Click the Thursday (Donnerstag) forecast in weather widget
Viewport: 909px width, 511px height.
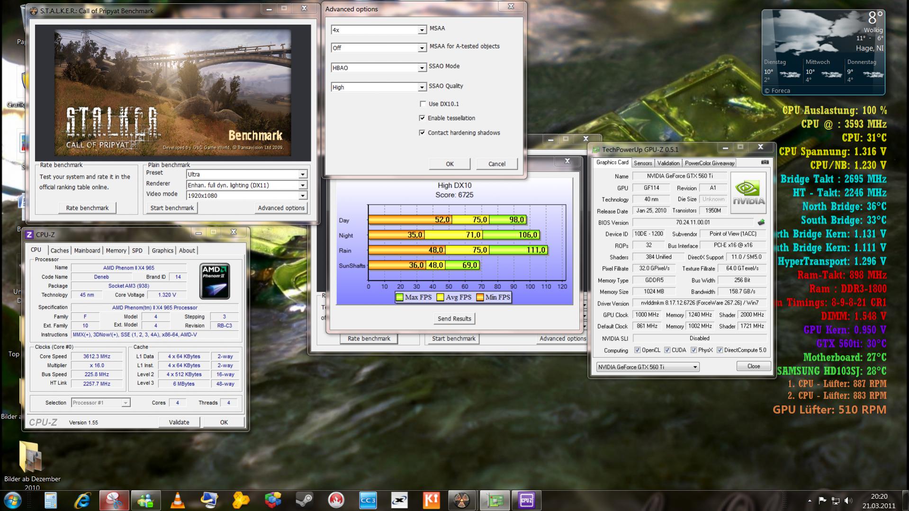tap(864, 71)
